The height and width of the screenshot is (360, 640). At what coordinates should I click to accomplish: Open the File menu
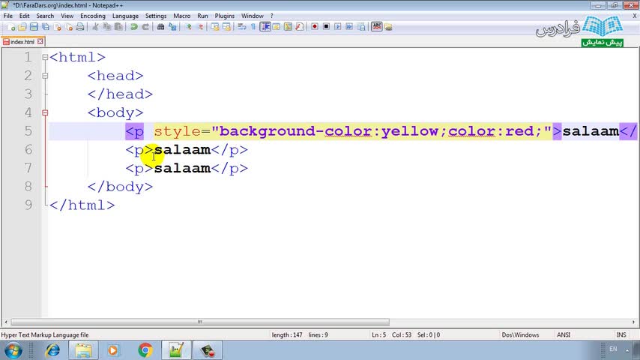[x=7, y=16]
